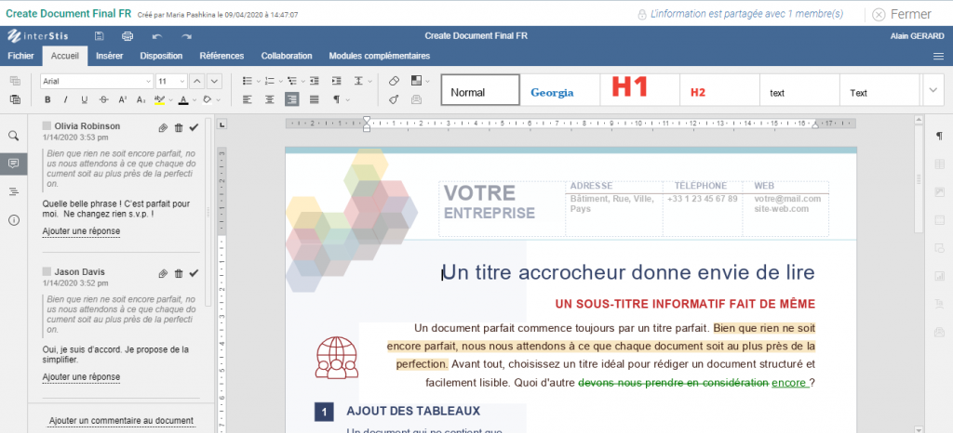
Task: Toggle strikethrough formatting
Action: [103, 99]
